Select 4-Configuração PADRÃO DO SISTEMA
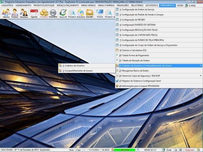Image resolution: width=203 pixels, height=152 pixels. [159, 25]
